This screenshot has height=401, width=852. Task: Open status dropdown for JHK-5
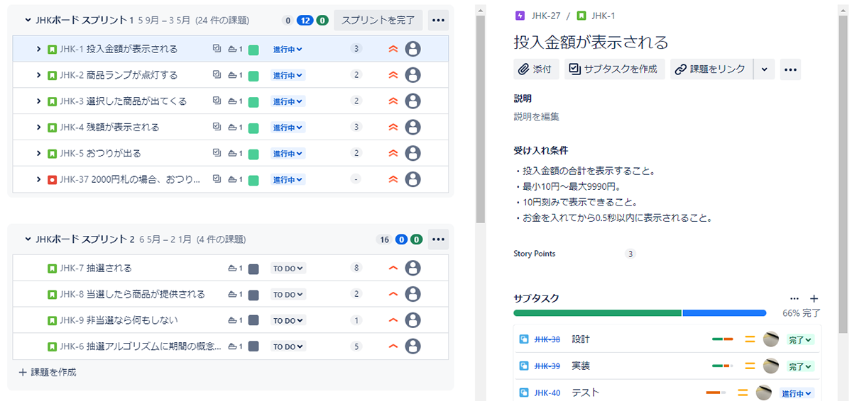[288, 154]
